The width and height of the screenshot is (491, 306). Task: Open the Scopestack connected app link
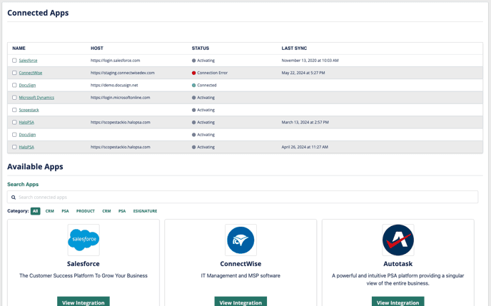29,110
